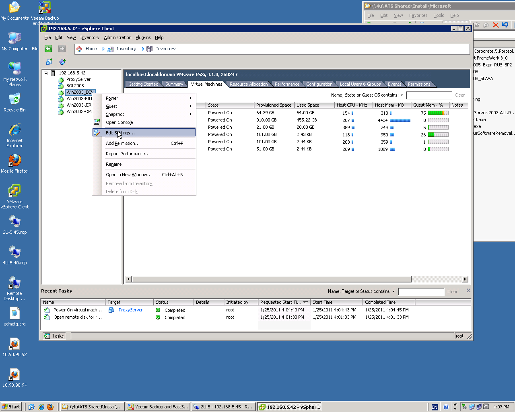Choose Open Console from the context menu
The height and width of the screenshot is (412, 515).
pos(144,122)
